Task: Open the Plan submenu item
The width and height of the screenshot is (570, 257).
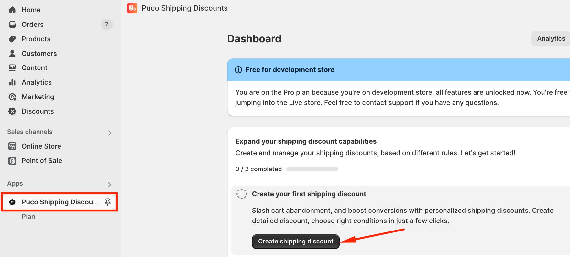Action: pyautogui.click(x=28, y=217)
